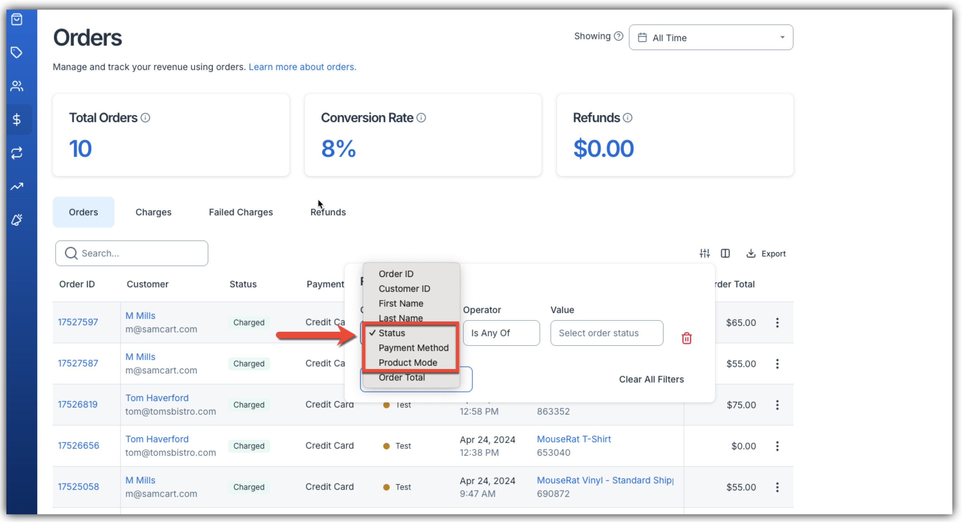
Task: Open the three-dot menu for the $65.00 order
Action: coord(777,323)
